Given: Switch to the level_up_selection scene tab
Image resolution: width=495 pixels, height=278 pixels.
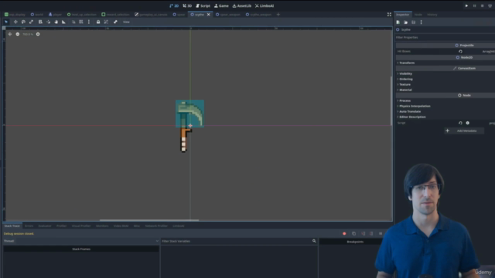Looking at the screenshot, I should coord(81,15).
